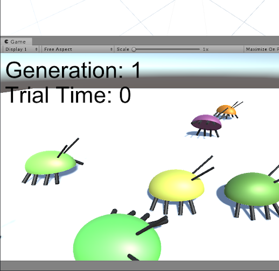Image resolution: width=279 pixels, height=271 pixels.
Task: Toggle the Maximize On Play button
Action: click(261, 49)
